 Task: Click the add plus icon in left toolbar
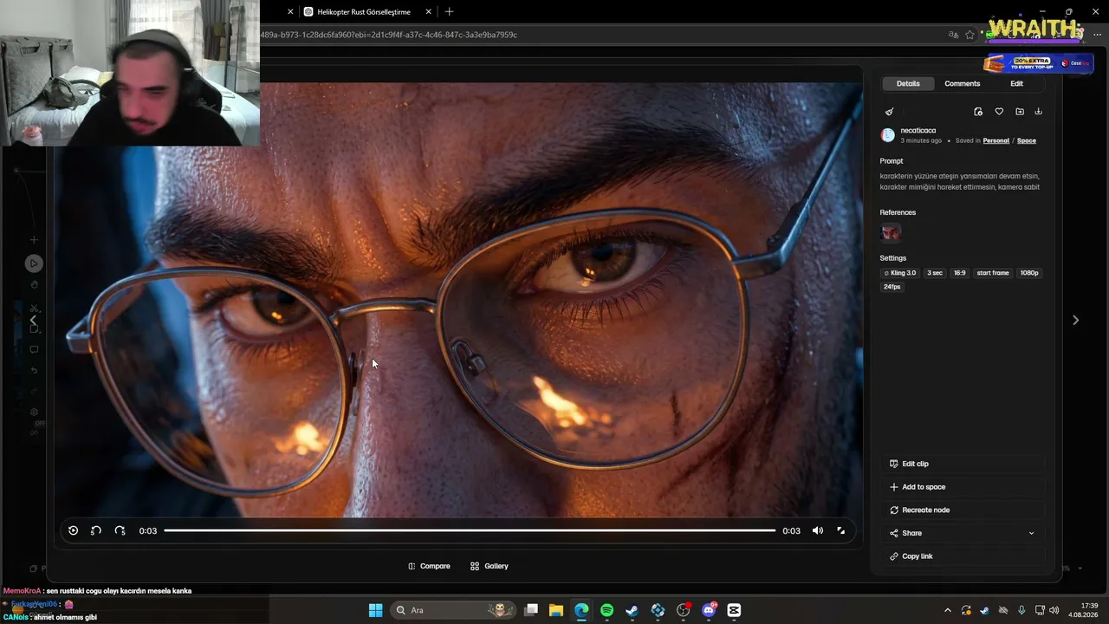[34, 240]
